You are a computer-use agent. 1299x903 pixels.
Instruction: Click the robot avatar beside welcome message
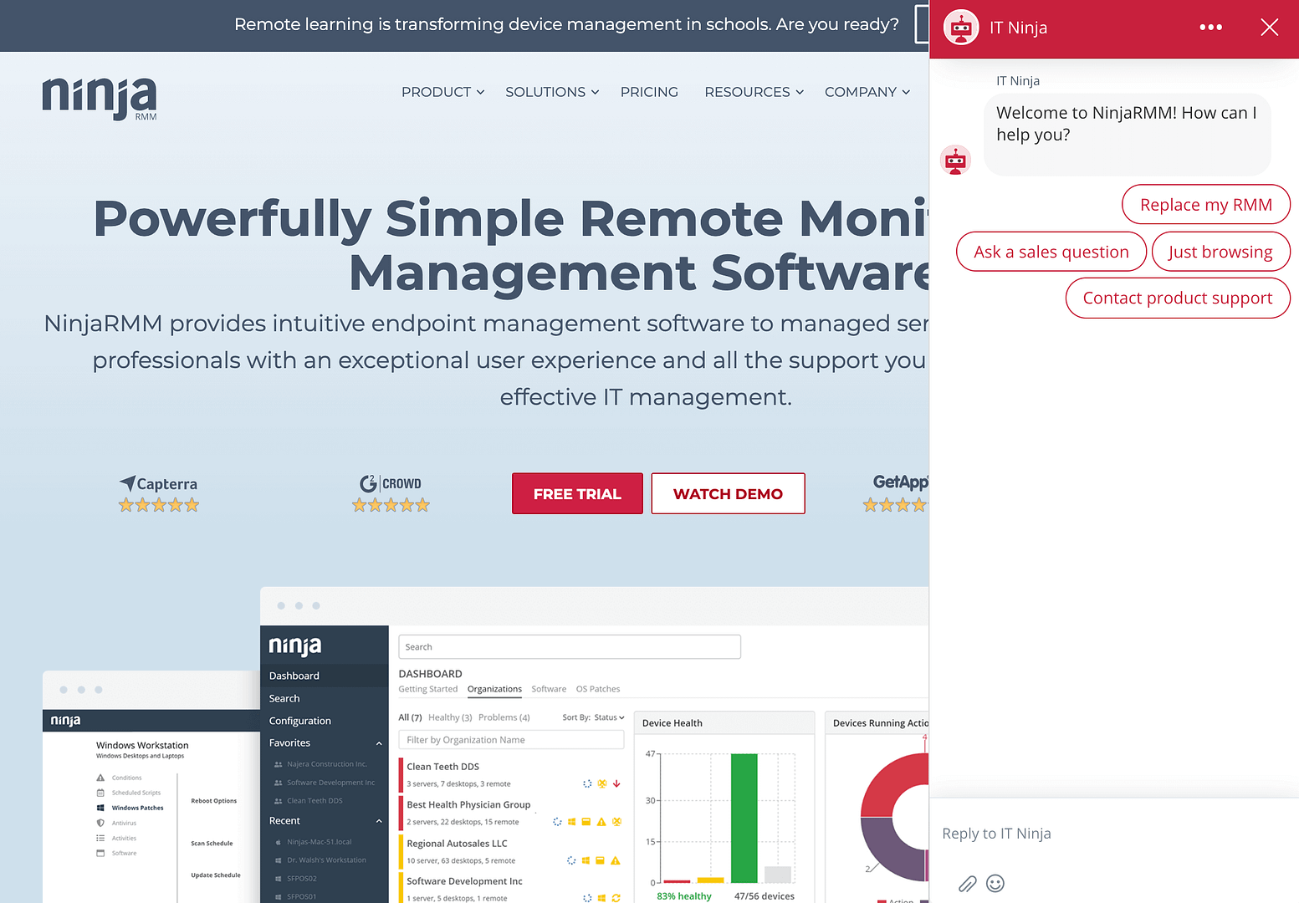coord(955,160)
